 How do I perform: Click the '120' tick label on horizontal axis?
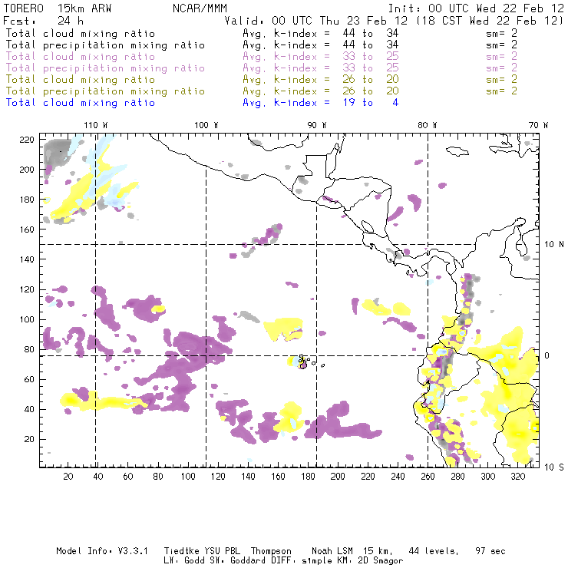[x=218, y=477]
